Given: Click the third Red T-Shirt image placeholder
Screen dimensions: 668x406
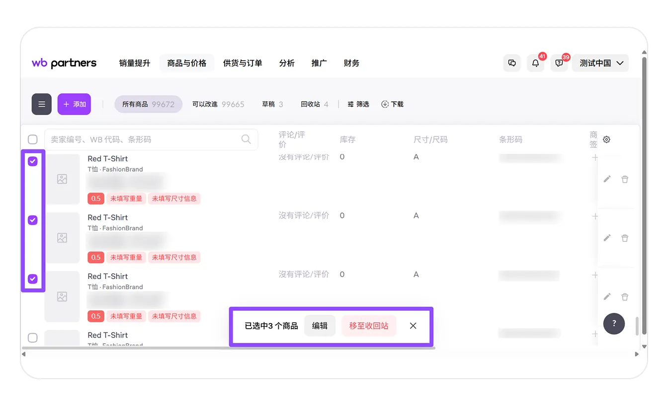Looking at the screenshot, I should (62, 296).
